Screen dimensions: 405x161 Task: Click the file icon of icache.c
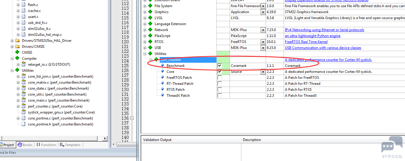(24, 11)
